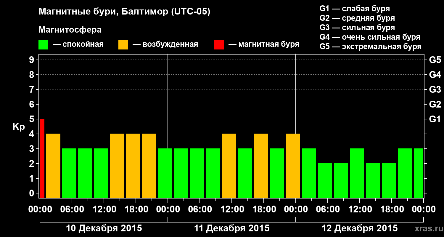
Task: Click the date label '10 Декабря 2015'
Action: (x=104, y=228)
